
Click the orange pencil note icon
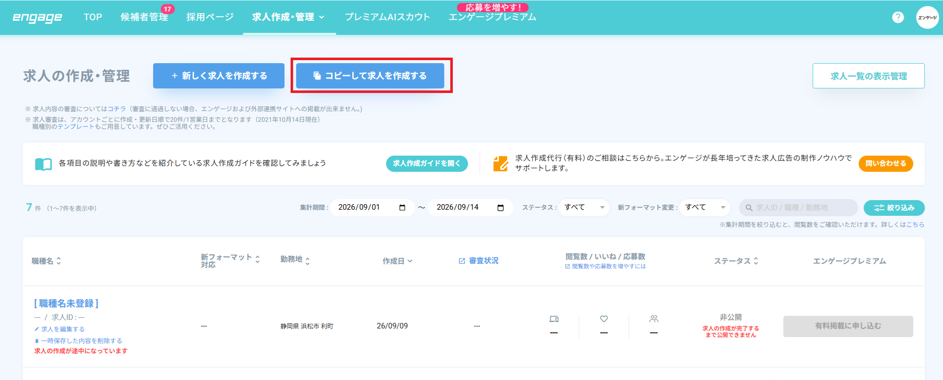500,163
